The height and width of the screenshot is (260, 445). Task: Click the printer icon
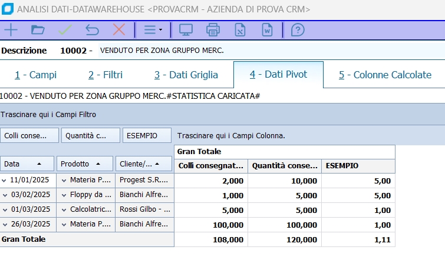(x=213, y=29)
